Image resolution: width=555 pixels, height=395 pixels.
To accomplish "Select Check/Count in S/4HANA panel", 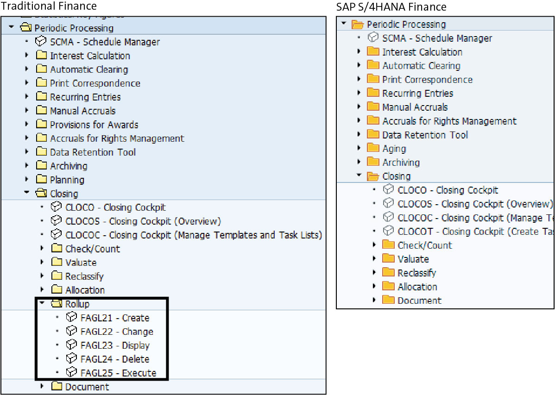I will [x=425, y=245].
